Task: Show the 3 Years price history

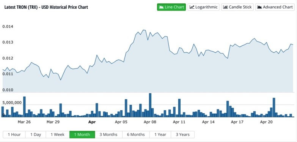Action: 182,135
